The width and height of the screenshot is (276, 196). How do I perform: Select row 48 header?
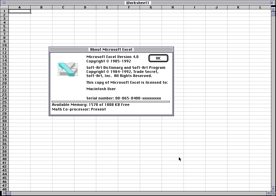4,189
